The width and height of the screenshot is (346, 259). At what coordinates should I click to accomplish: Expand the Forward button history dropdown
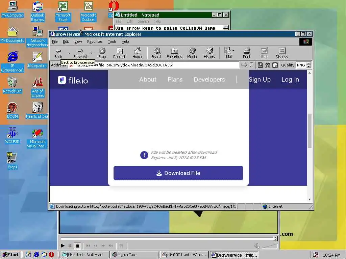coord(91,53)
